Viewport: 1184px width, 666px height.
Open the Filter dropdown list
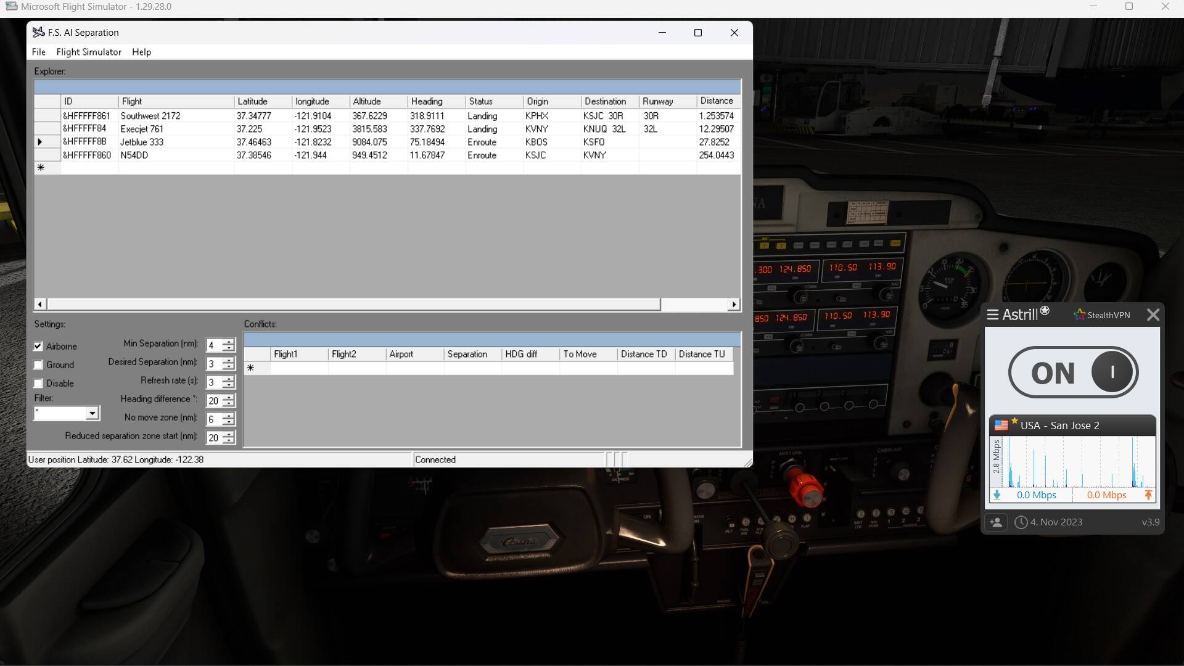pos(92,413)
